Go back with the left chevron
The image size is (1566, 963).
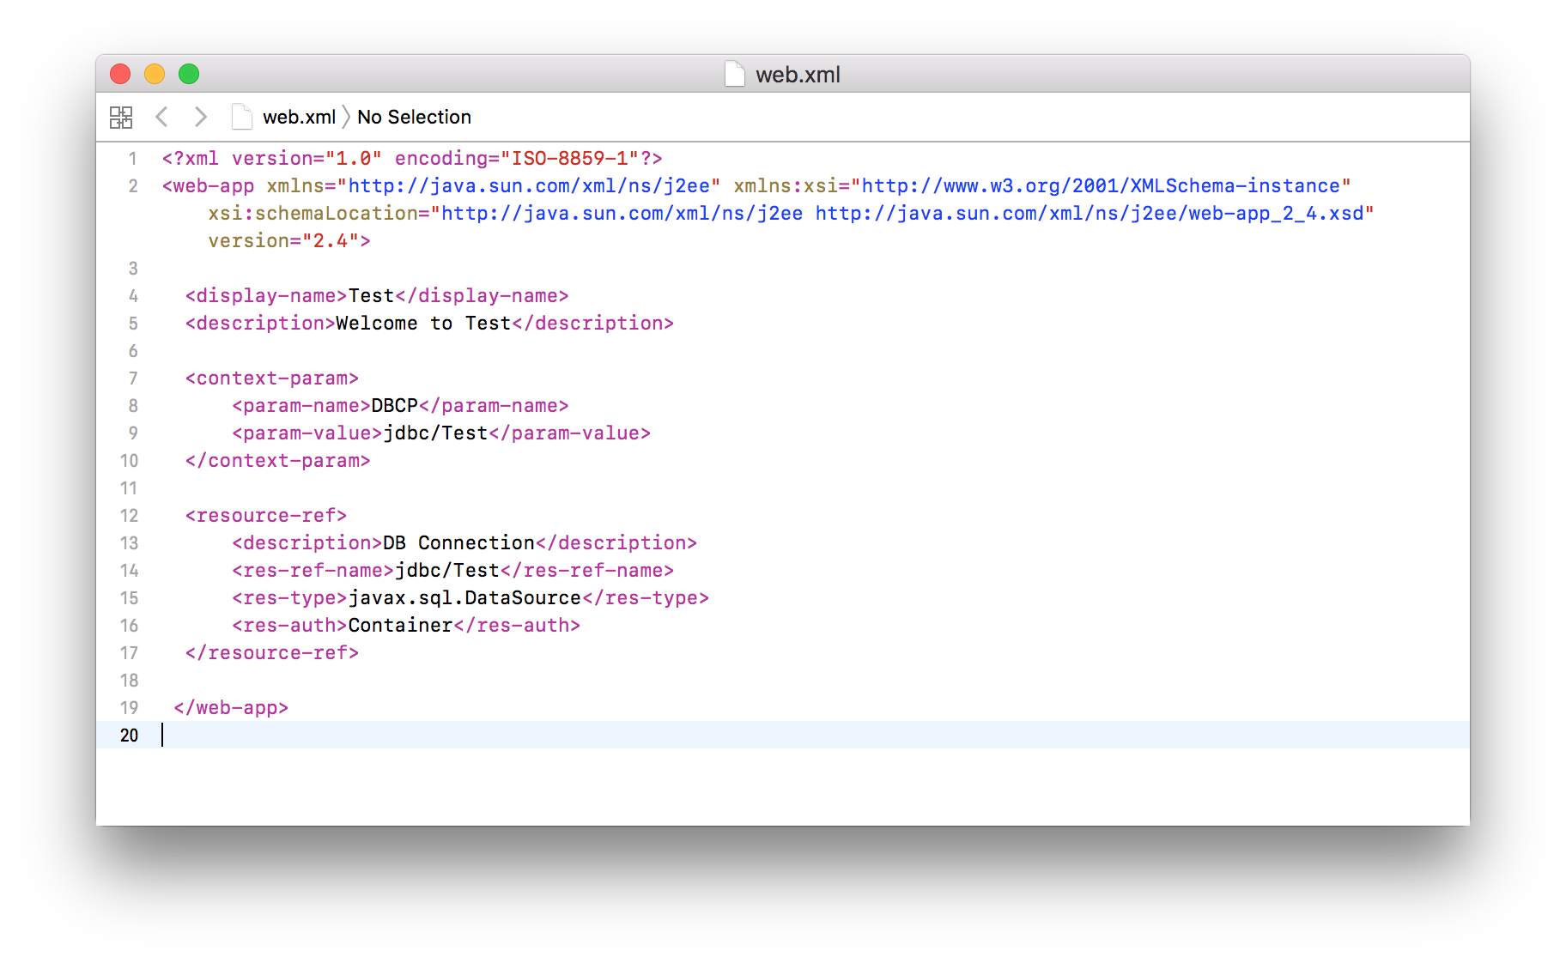(161, 117)
